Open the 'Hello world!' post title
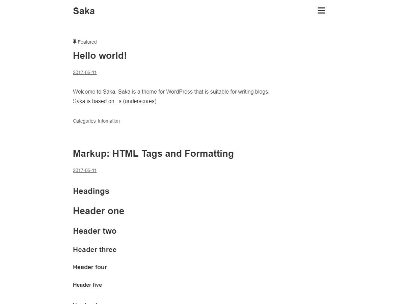 [100, 56]
